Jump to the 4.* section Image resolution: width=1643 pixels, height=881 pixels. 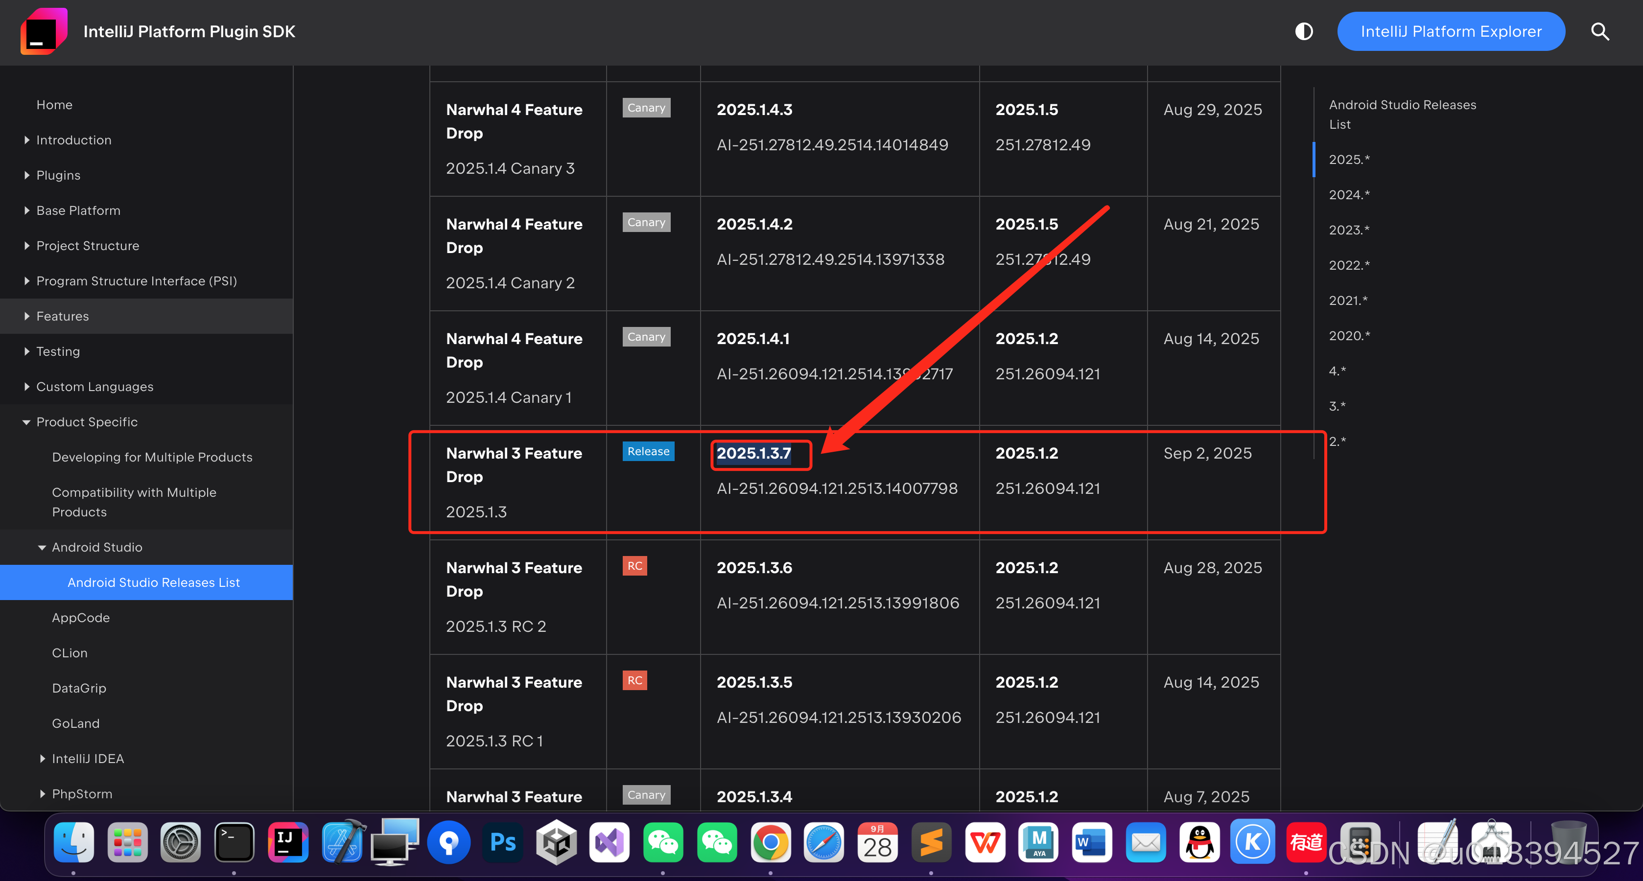(x=1337, y=371)
